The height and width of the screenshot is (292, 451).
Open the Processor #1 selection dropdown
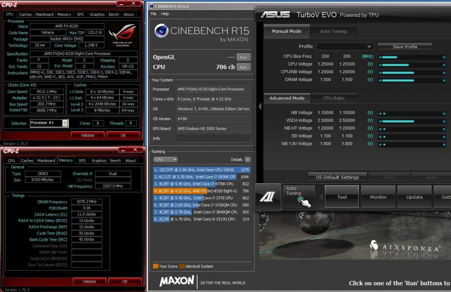click(49, 123)
